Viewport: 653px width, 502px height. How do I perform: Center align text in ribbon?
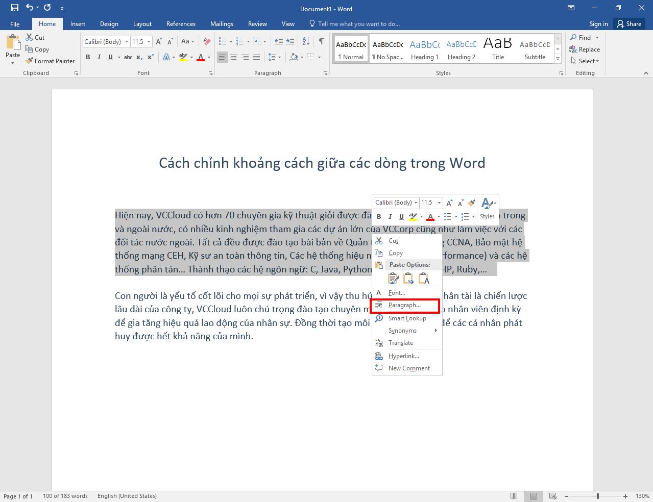click(234, 57)
